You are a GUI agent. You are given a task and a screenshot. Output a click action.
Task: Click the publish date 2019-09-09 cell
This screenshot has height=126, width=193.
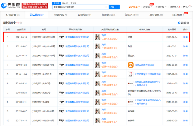click(x=172, y=111)
